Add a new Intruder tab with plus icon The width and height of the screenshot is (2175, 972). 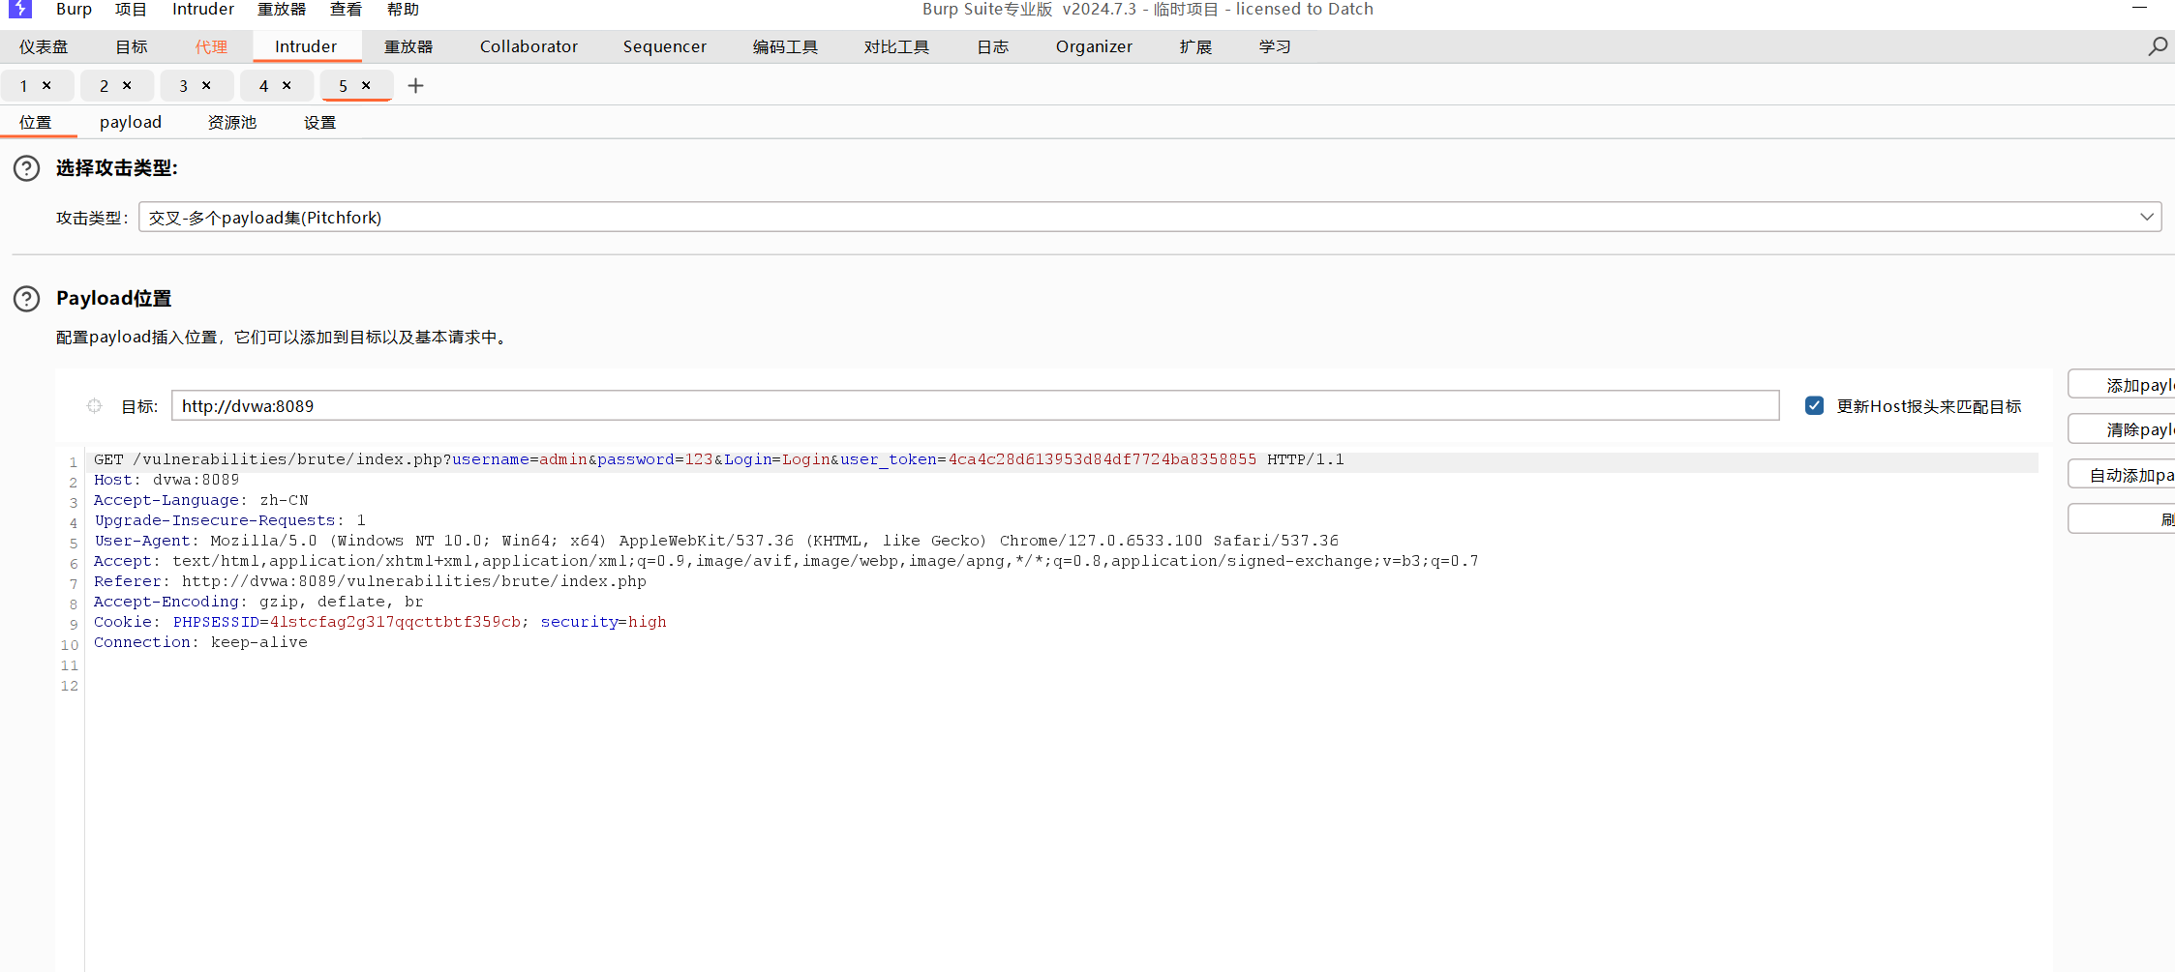coord(416,86)
